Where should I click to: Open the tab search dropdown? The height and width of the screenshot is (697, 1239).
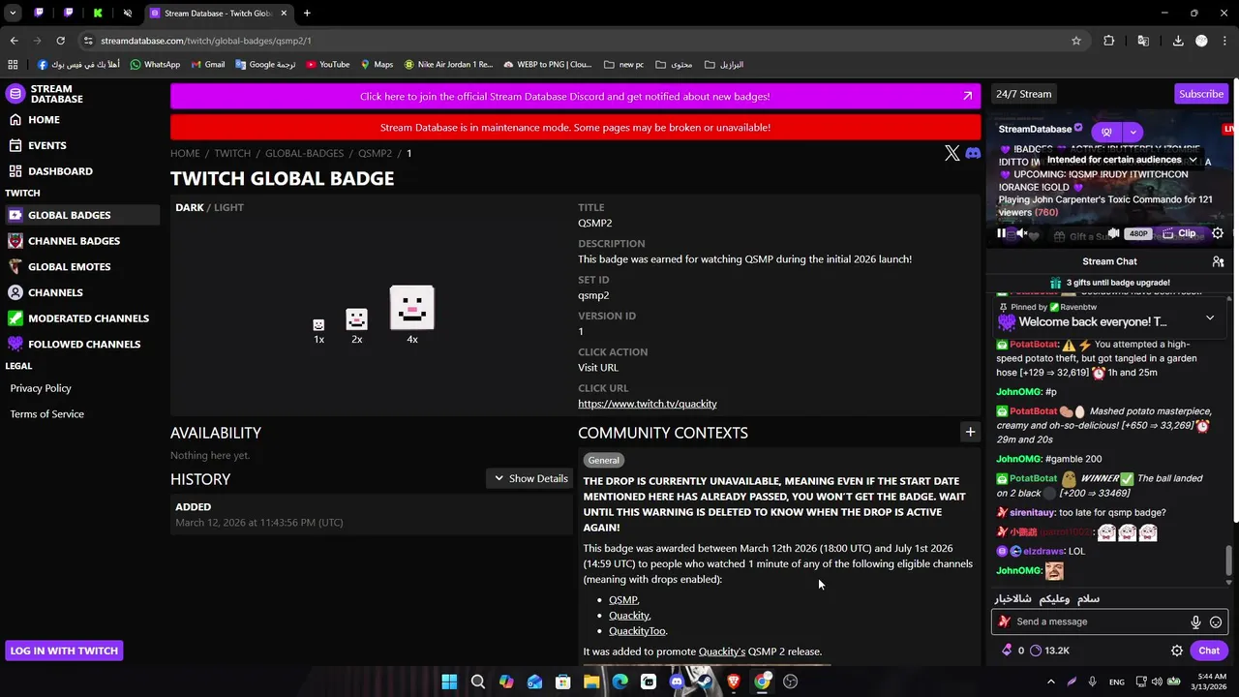tap(13, 14)
